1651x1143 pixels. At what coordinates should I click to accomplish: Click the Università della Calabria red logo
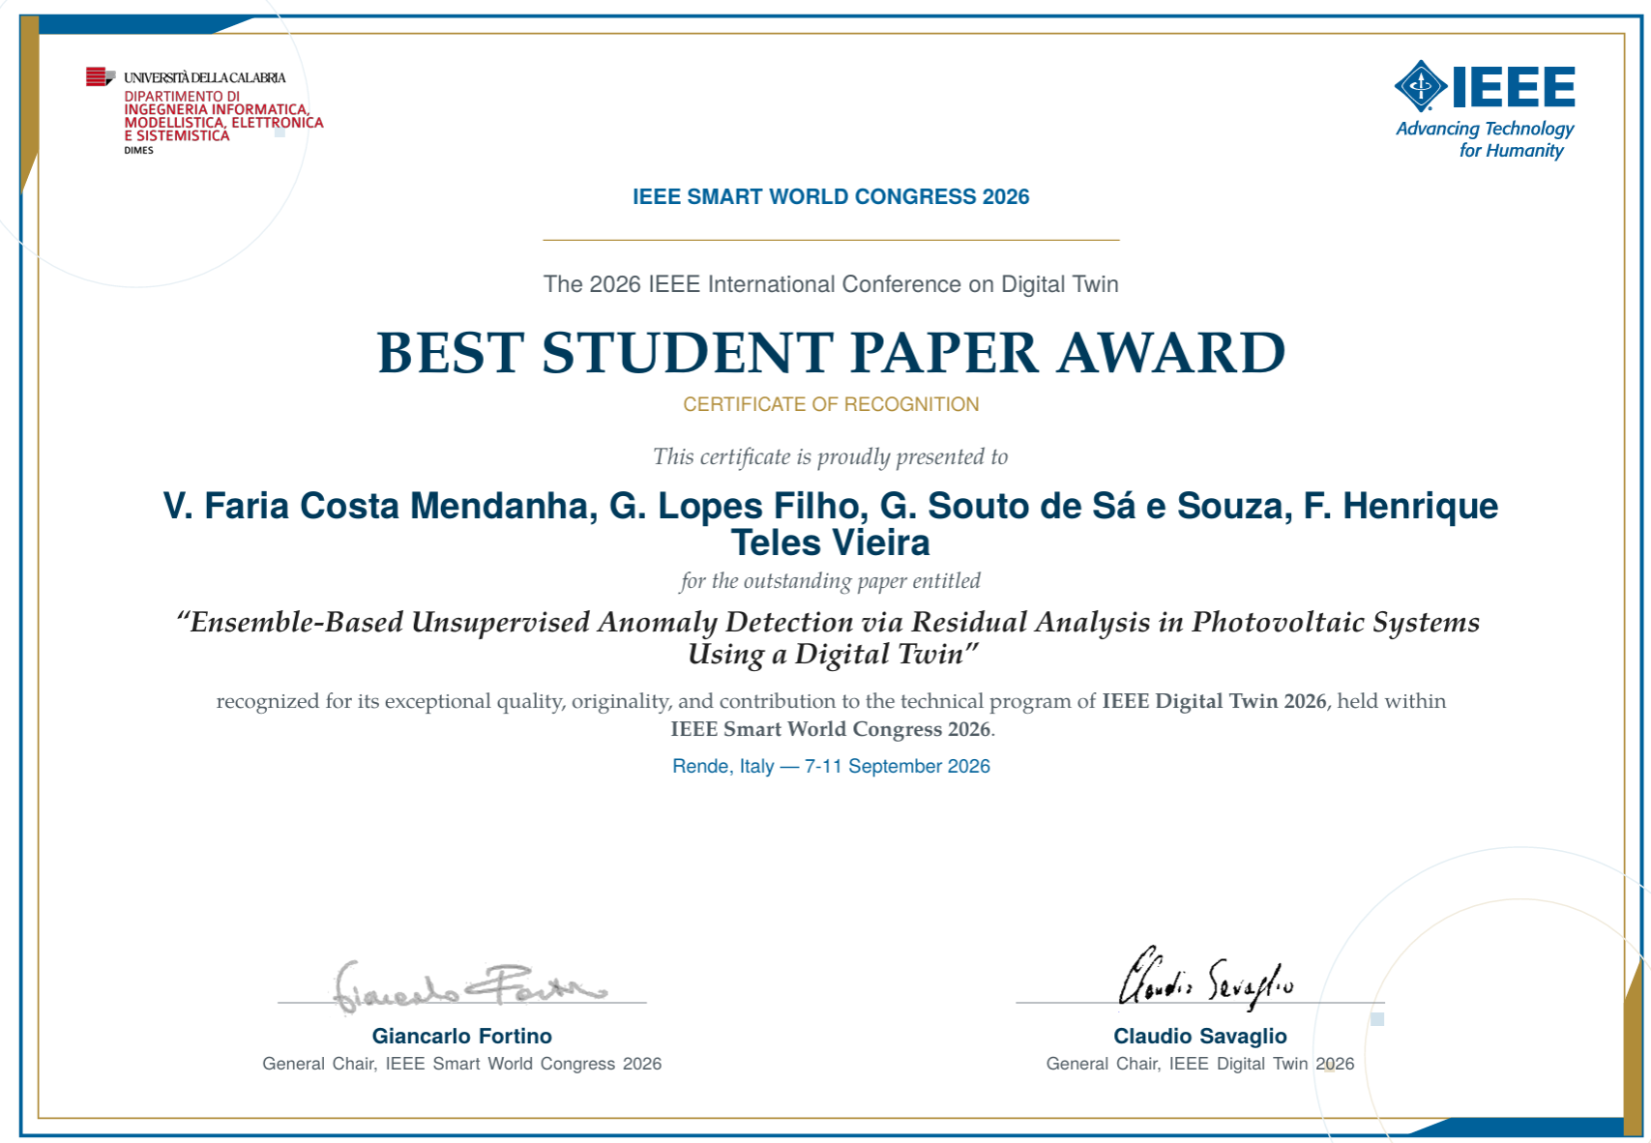(x=100, y=76)
